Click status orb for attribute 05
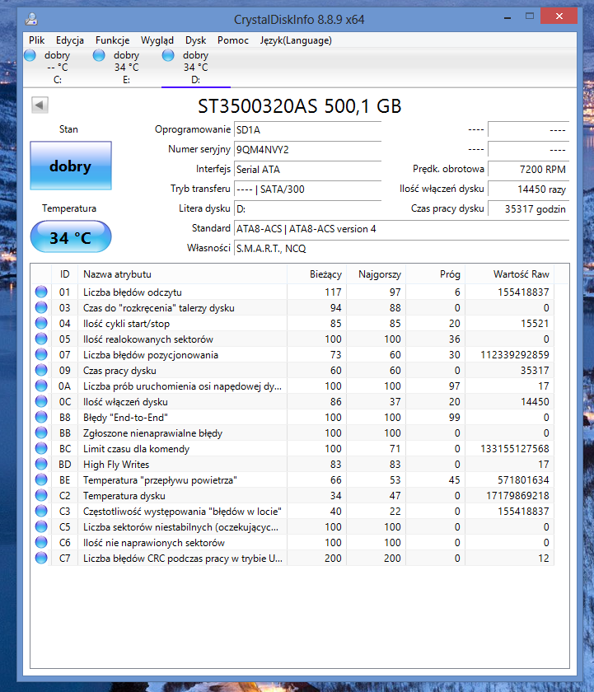The height and width of the screenshot is (692, 594). point(41,339)
